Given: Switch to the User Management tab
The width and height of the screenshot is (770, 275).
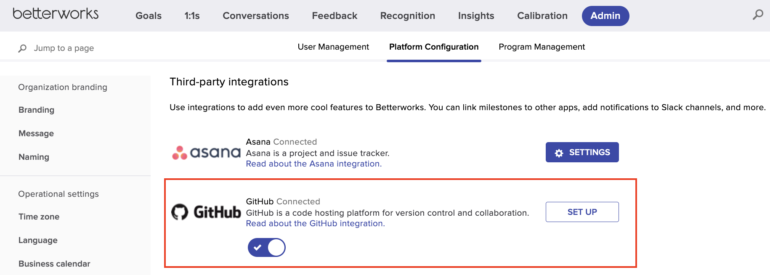Looking at the screenshot, I should click(333, 47).
